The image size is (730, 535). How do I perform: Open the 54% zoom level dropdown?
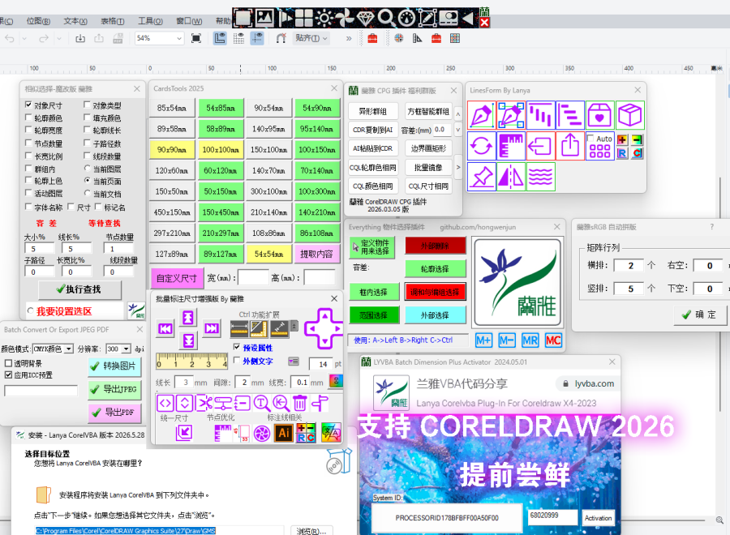[179, 38]
